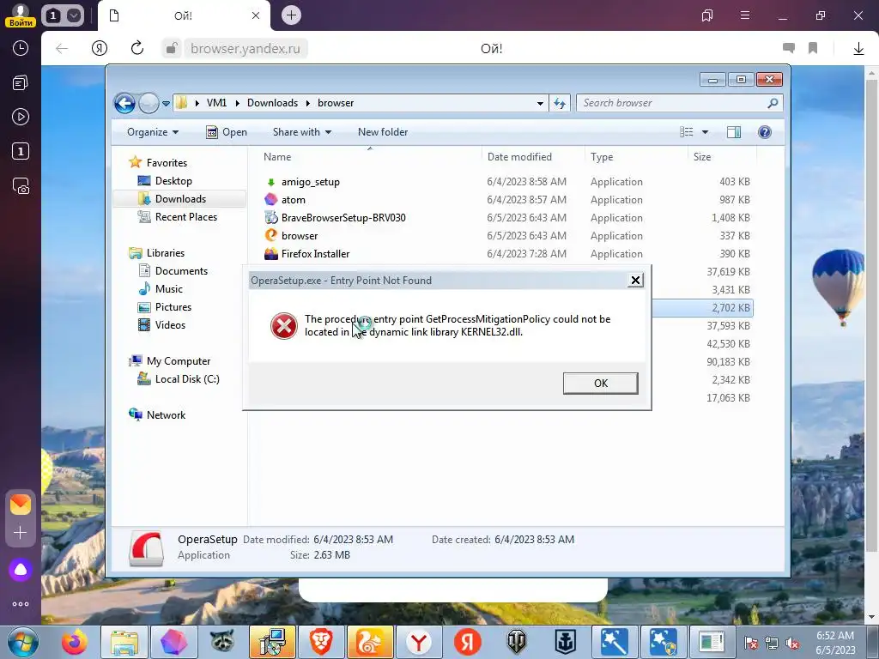Select Network in the navigation pane
The image size is (879, 659).
166,415
